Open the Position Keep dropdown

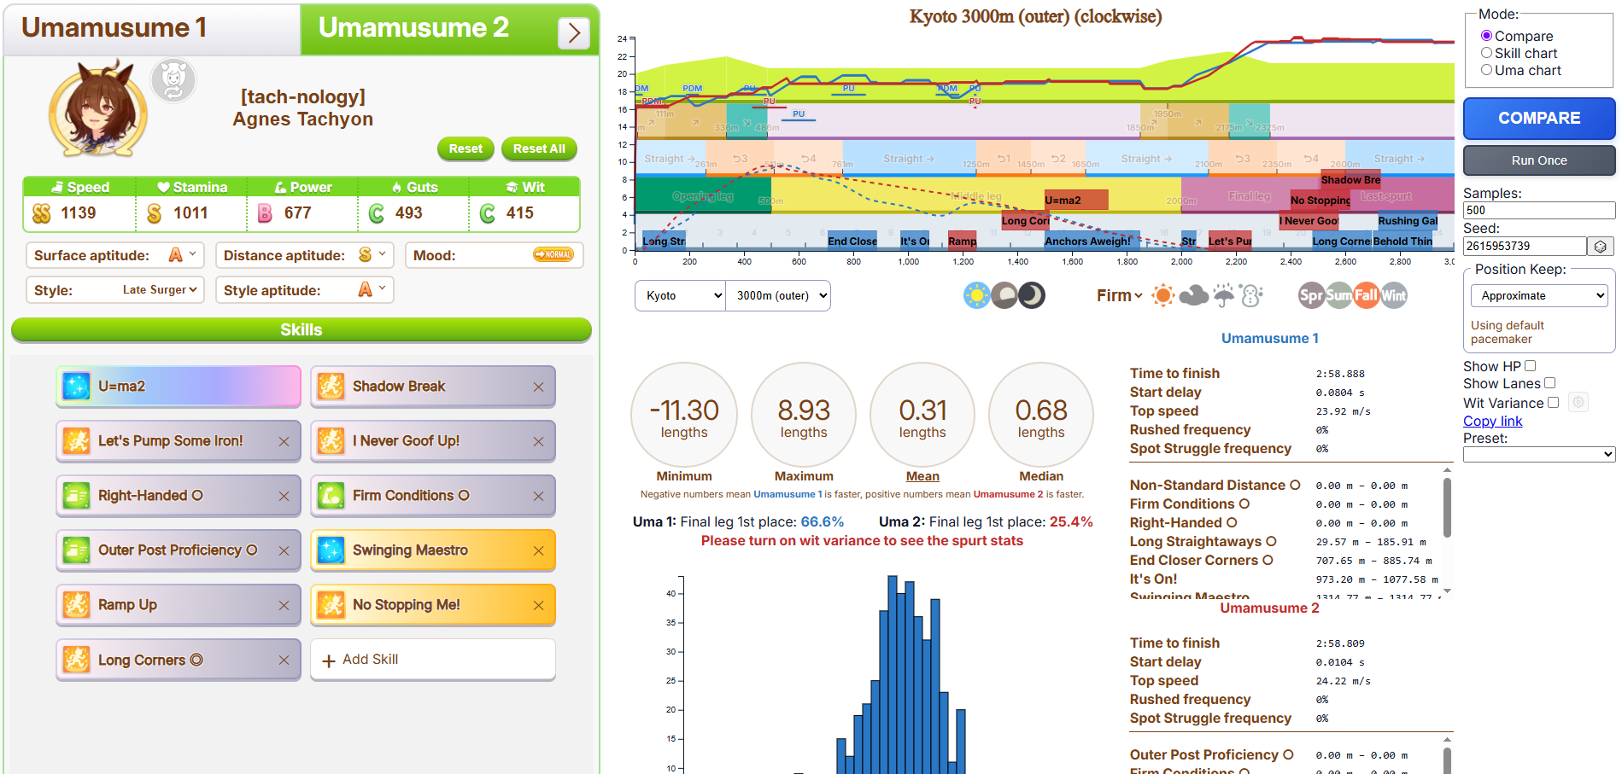coord(1538,296)
